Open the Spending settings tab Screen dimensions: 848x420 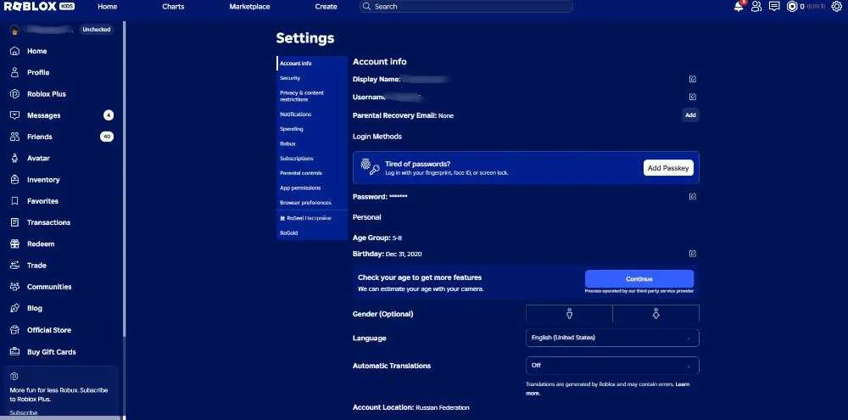pos(311,129)
